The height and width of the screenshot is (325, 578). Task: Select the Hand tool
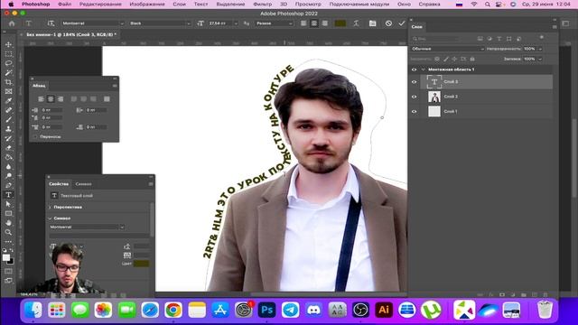pyautogui.click(x=8, y=223)
